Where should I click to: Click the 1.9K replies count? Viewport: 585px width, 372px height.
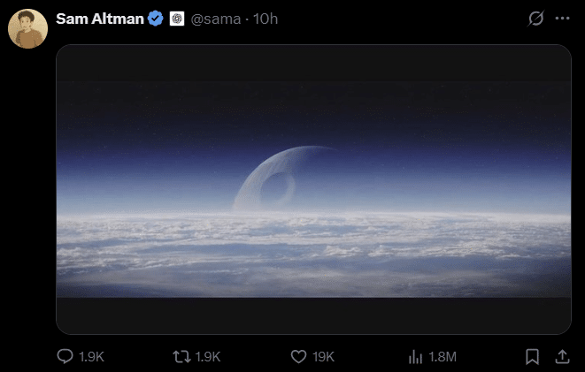91,357
